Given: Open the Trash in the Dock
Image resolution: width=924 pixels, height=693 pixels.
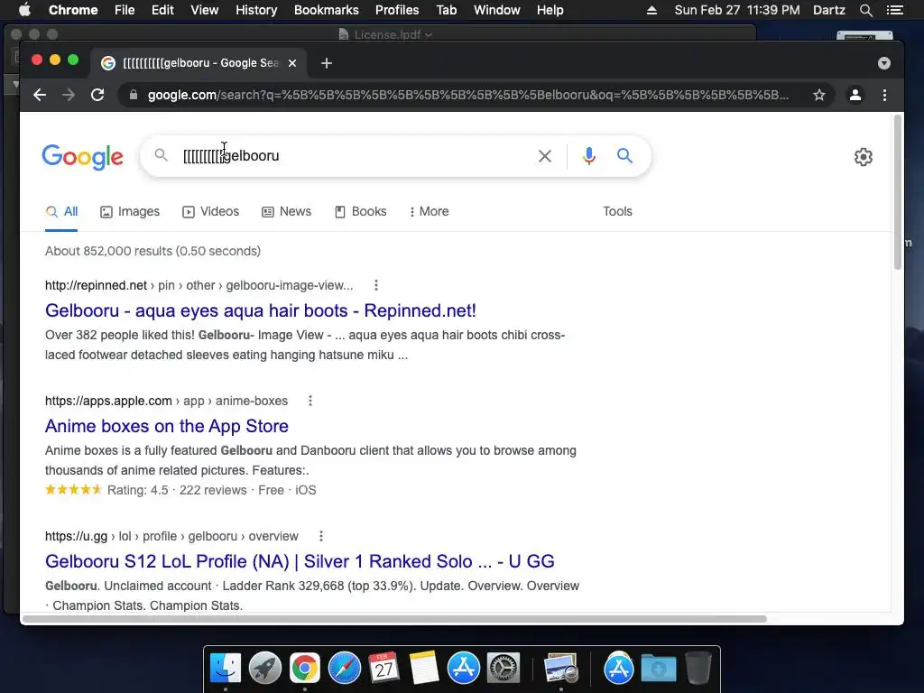Looking at the screenshot, I should (x=698, y=669).
